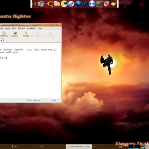Click the 'just like superman' text line
Viewport: 149px width, 149px height.
coord(28,50)
